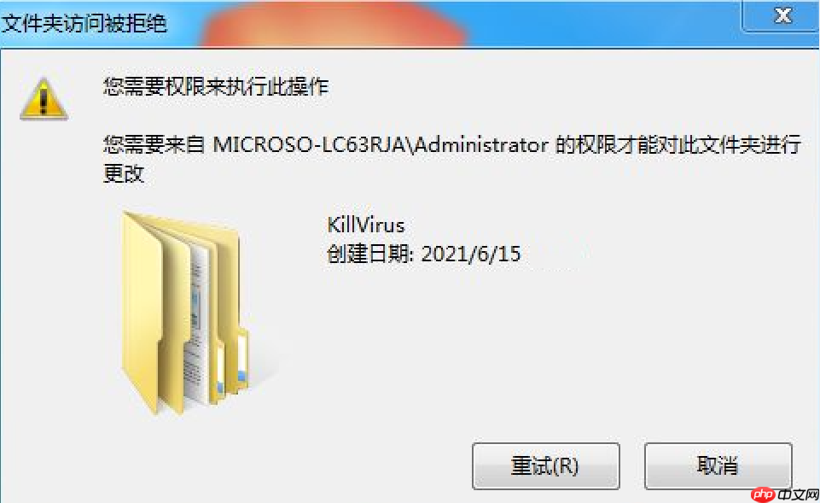Screen dimensions: 820x503
Task: Close the dialog with the X button
Action: click(782, 15)
